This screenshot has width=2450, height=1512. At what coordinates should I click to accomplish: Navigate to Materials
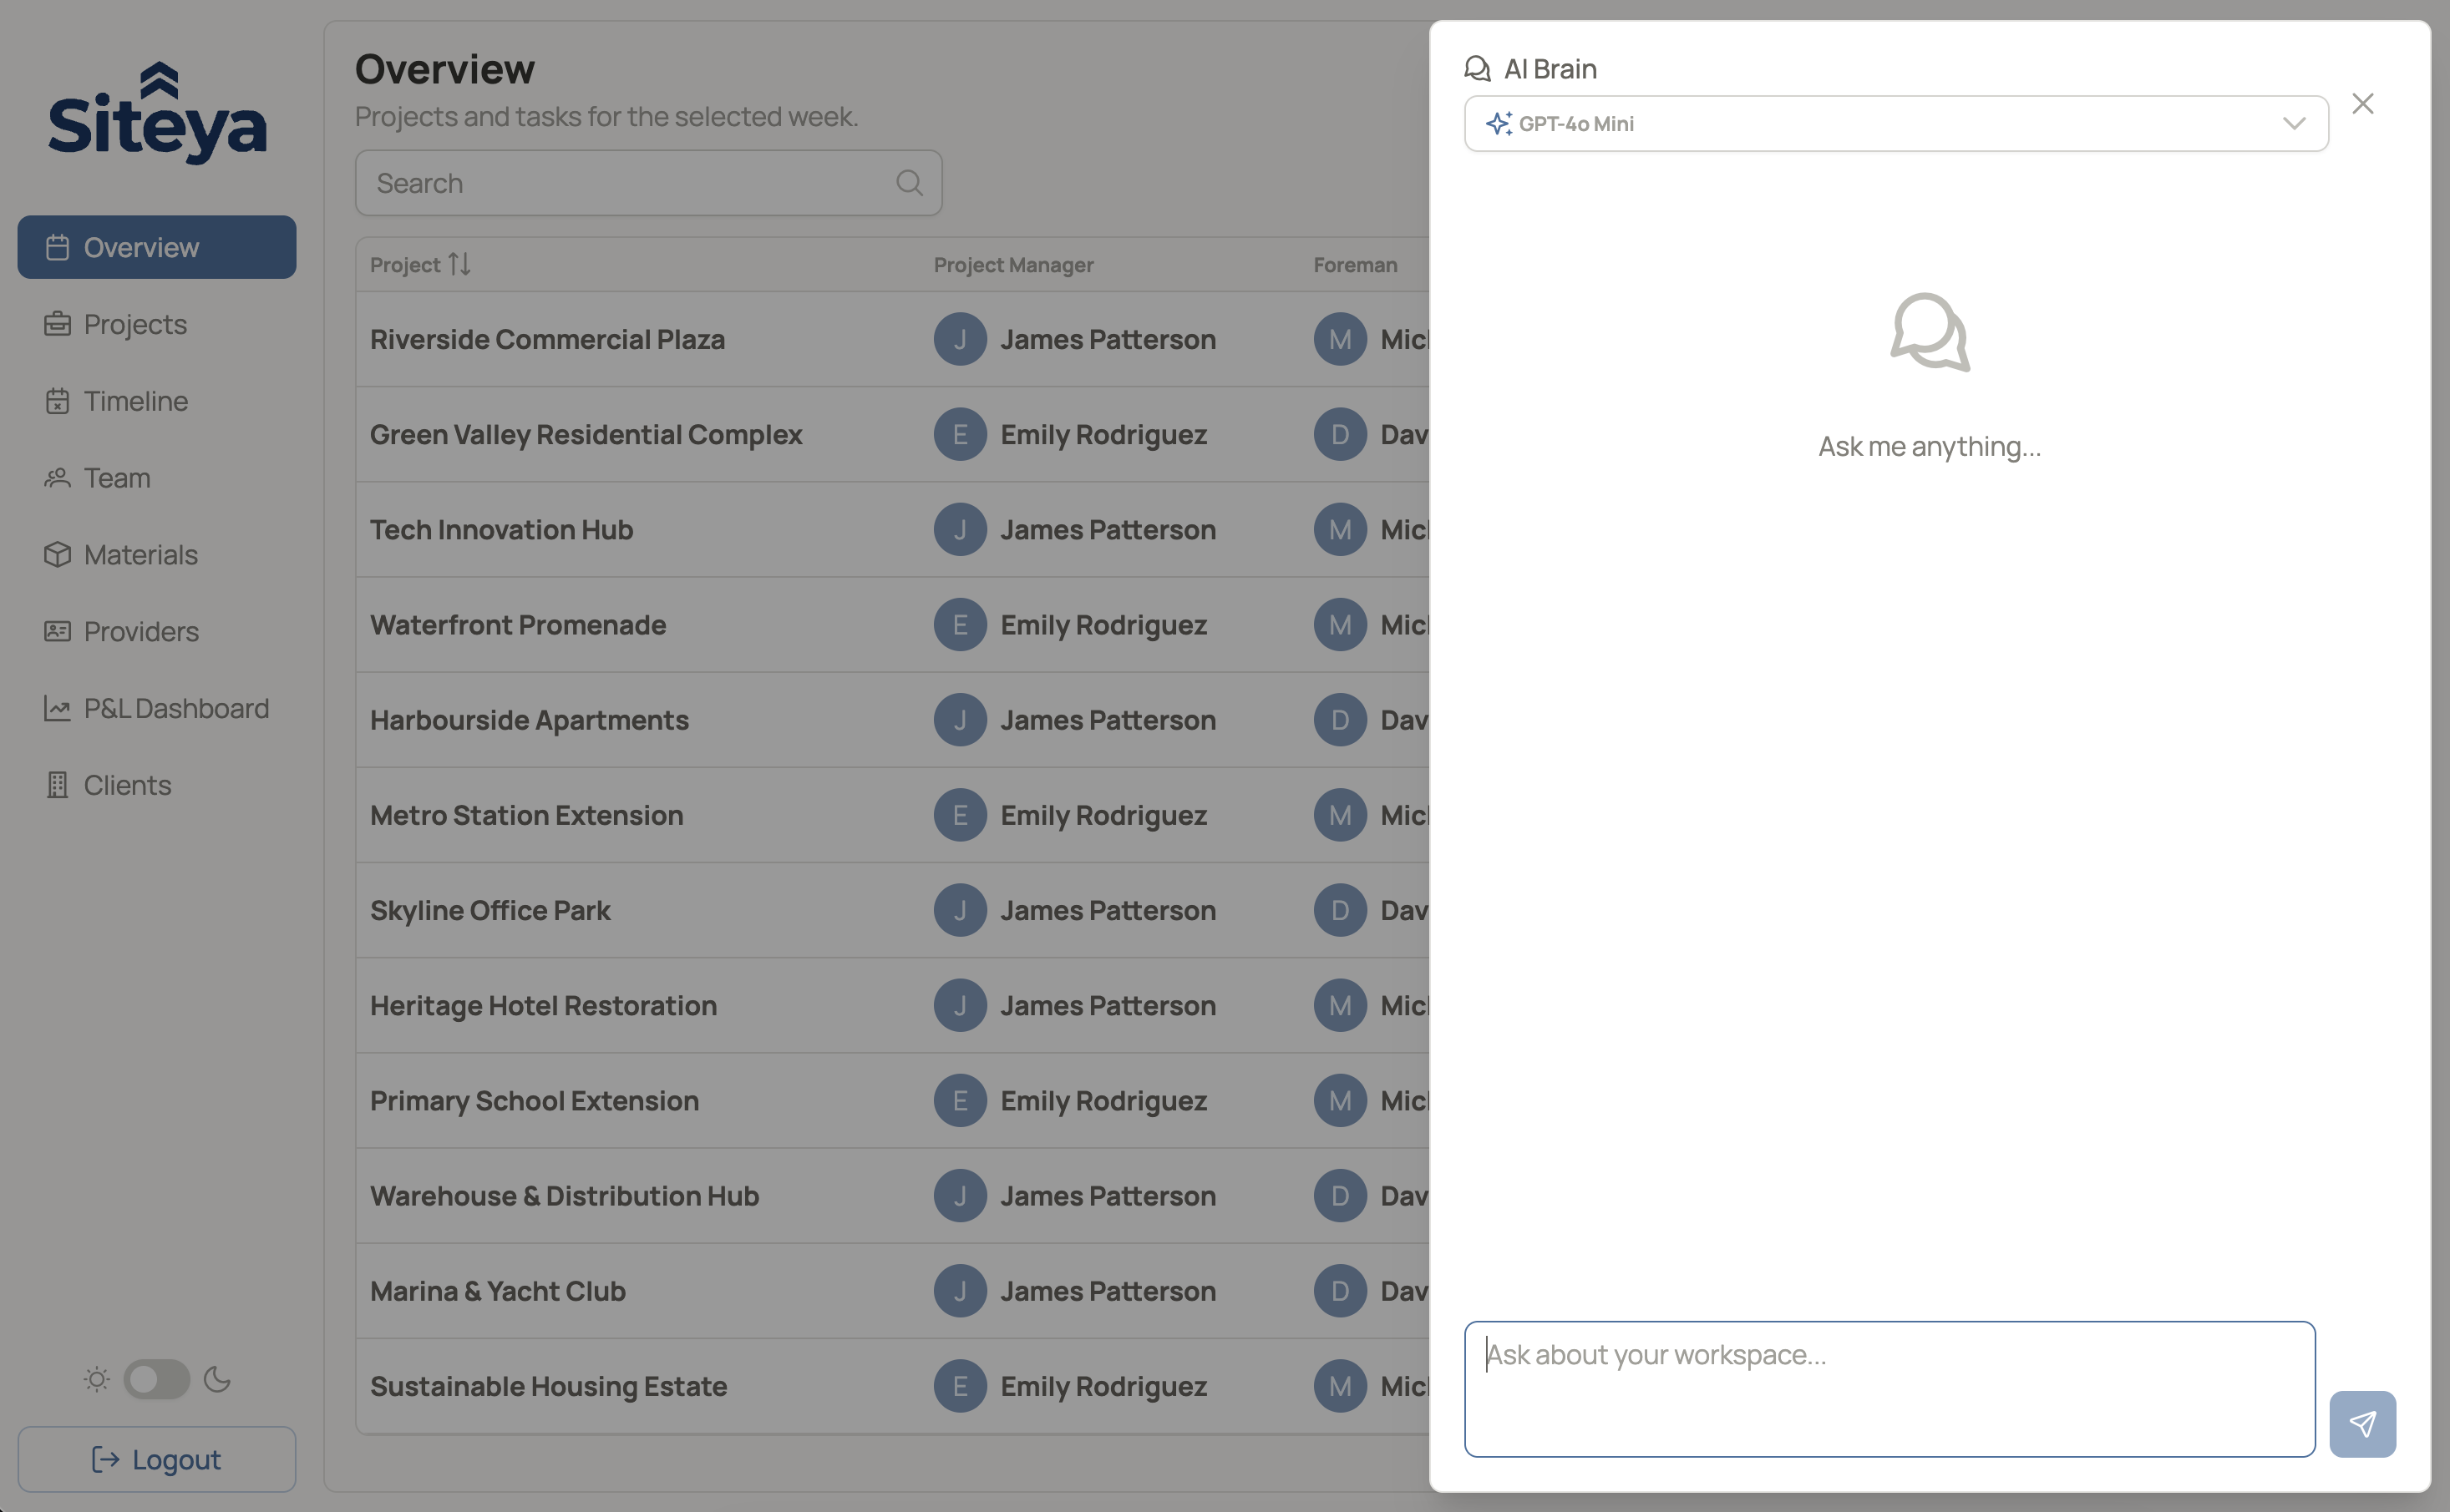(140, 555)
